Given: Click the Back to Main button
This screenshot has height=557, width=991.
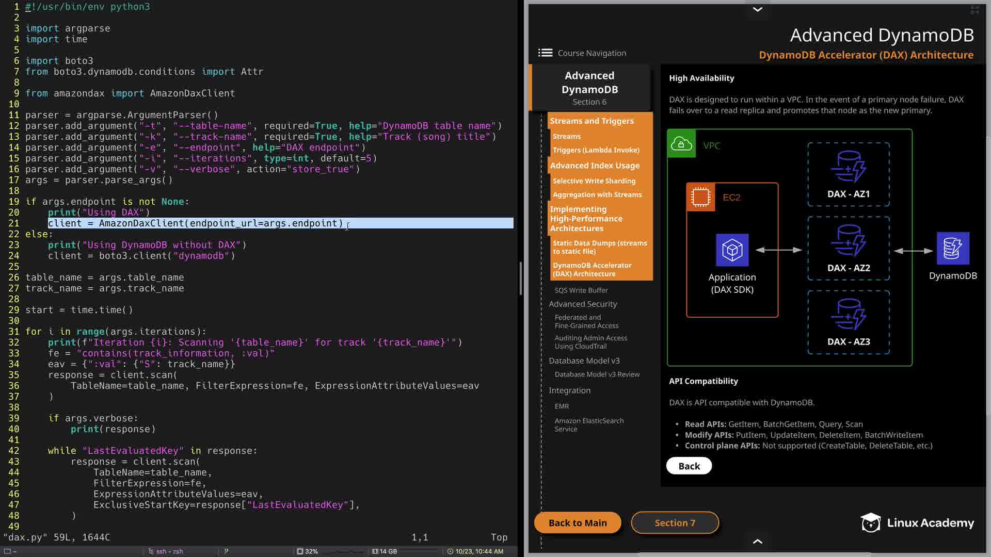Looking at the screenshot, I should (578, 523).
